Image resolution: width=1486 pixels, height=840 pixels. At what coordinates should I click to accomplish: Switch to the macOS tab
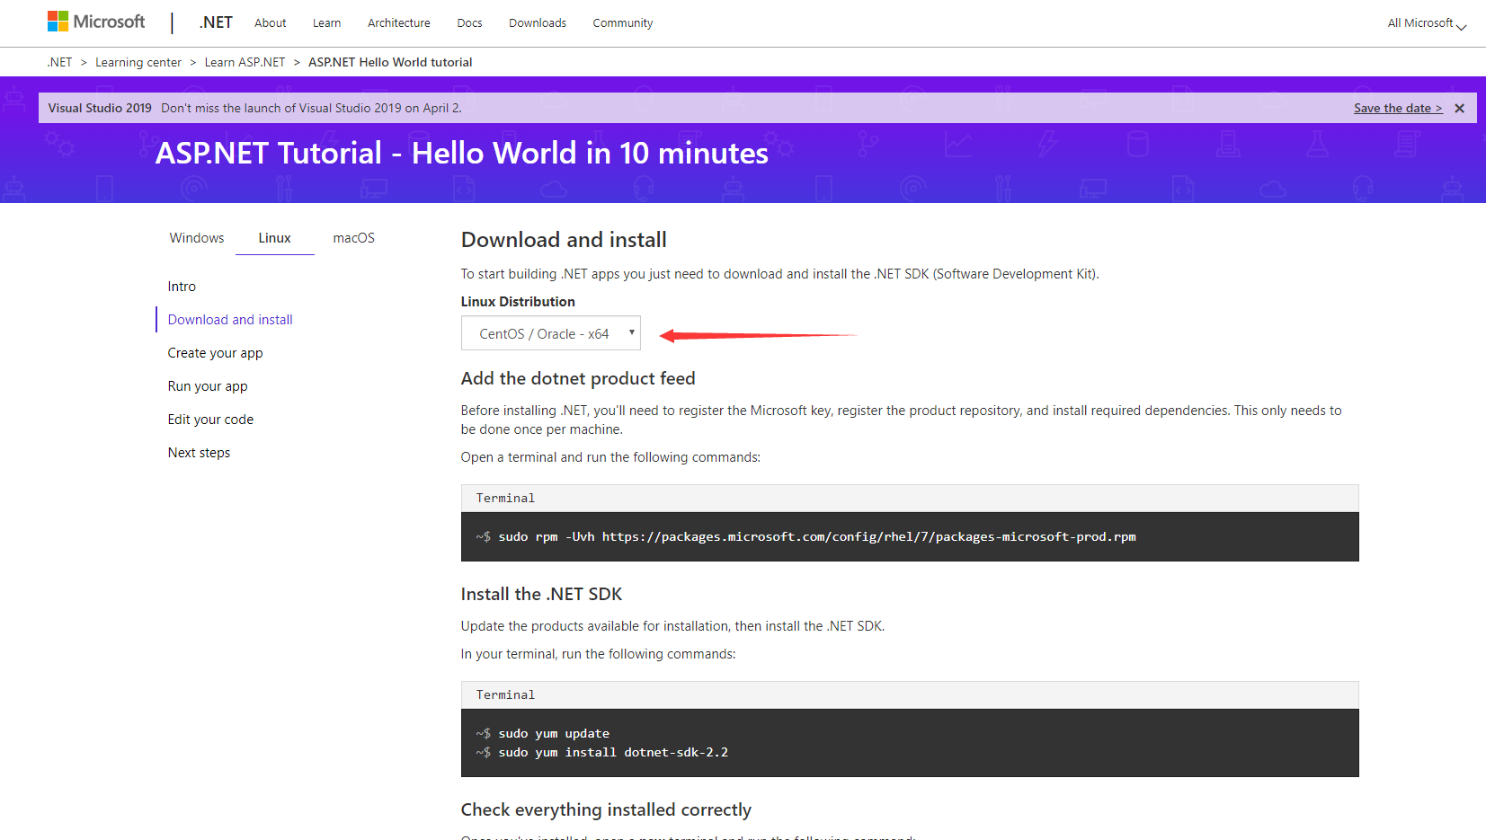pos(354,238)
